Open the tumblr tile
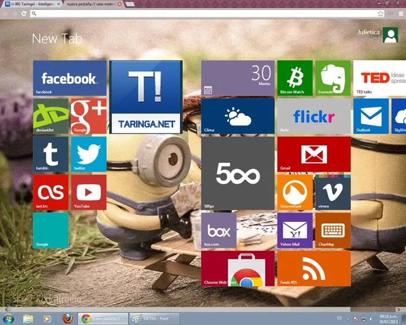Image resolution: width=406 pixels, height=325 pixels. click(x=51, y=154)
